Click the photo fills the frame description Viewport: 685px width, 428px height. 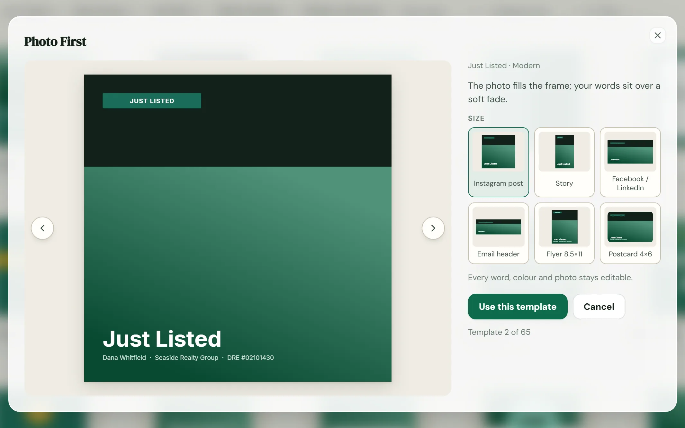click(x=564, y=93)
